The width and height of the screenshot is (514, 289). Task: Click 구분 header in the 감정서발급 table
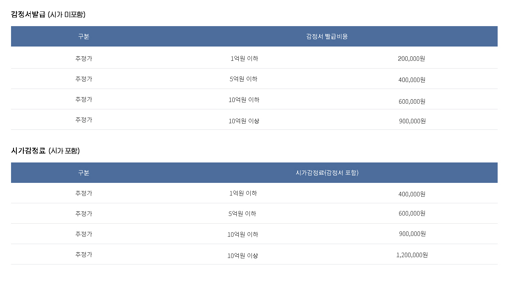[83, 36]
